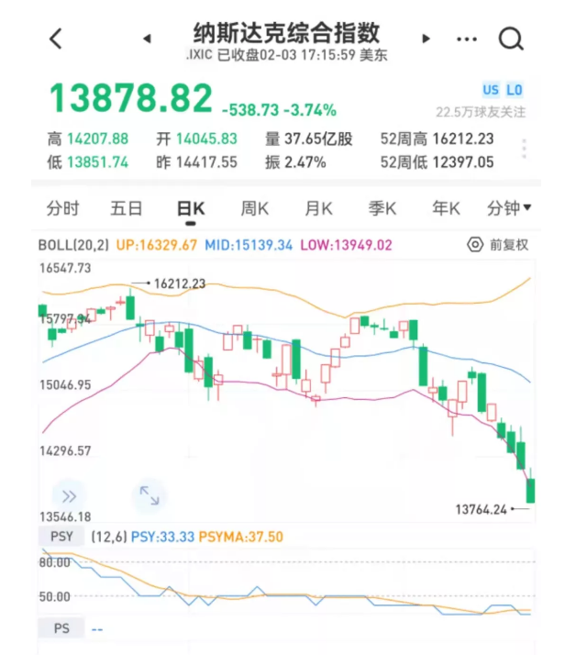The image size is (565, 655).
Task: Tap the UP:16329.67 Bollinger value
Action: point(157,245)
